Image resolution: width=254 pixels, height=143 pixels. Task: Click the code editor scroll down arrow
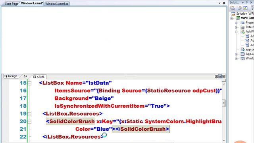[x=224, y=140]
